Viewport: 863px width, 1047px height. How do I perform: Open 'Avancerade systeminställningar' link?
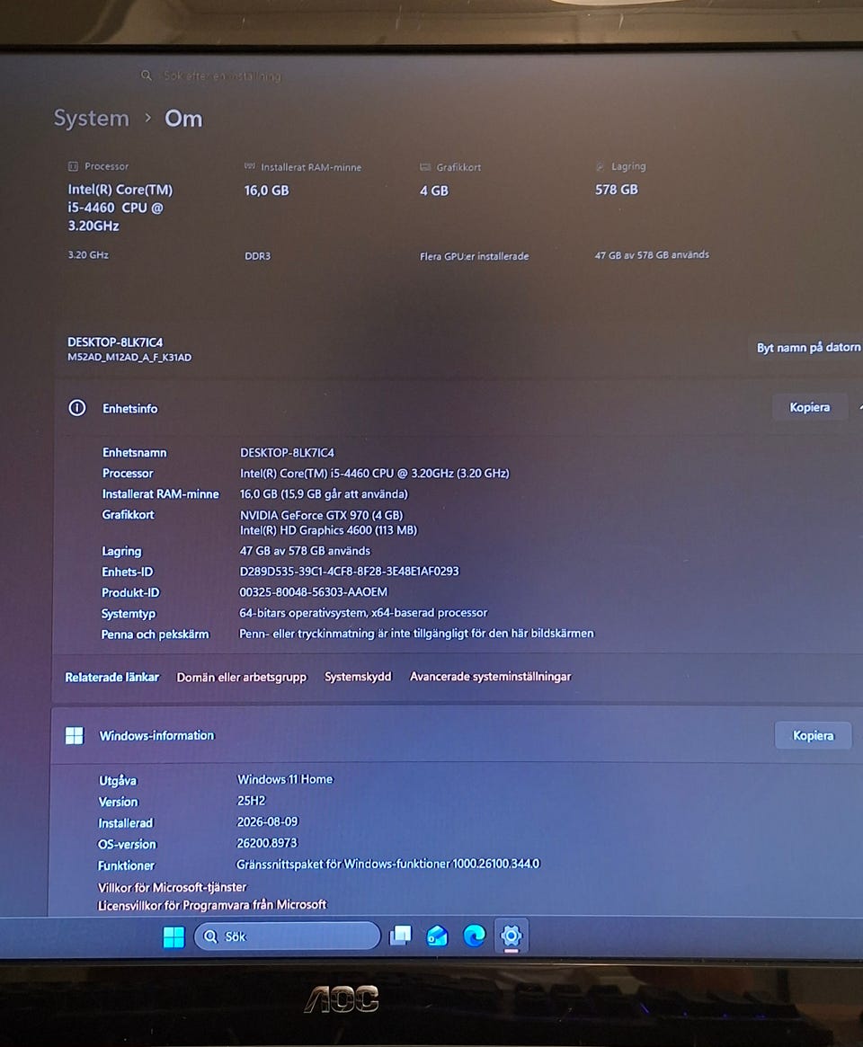click(x=490, y=677)
